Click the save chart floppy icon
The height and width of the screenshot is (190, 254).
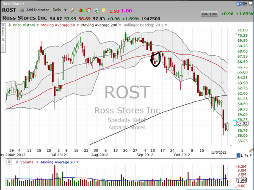(251, 3)
